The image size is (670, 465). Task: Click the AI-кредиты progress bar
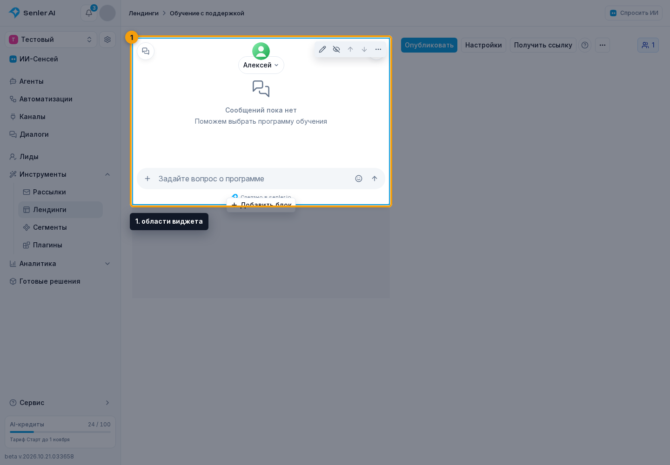pyautogui.click(x=60, y=432)
